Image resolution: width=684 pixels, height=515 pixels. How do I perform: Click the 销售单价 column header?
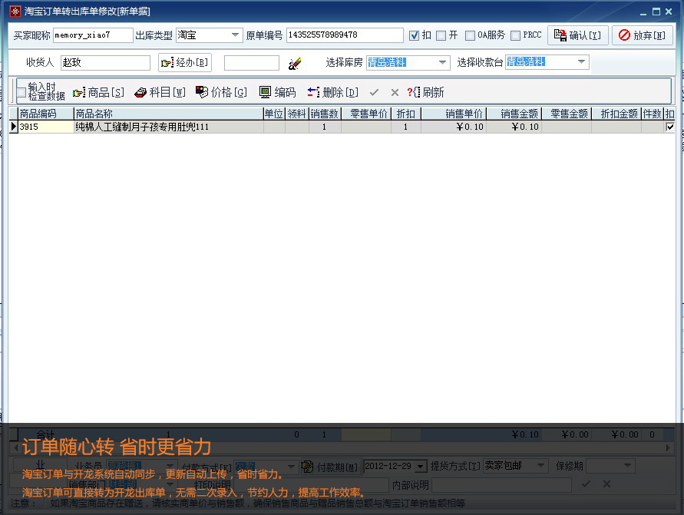[x=454, y=114]
